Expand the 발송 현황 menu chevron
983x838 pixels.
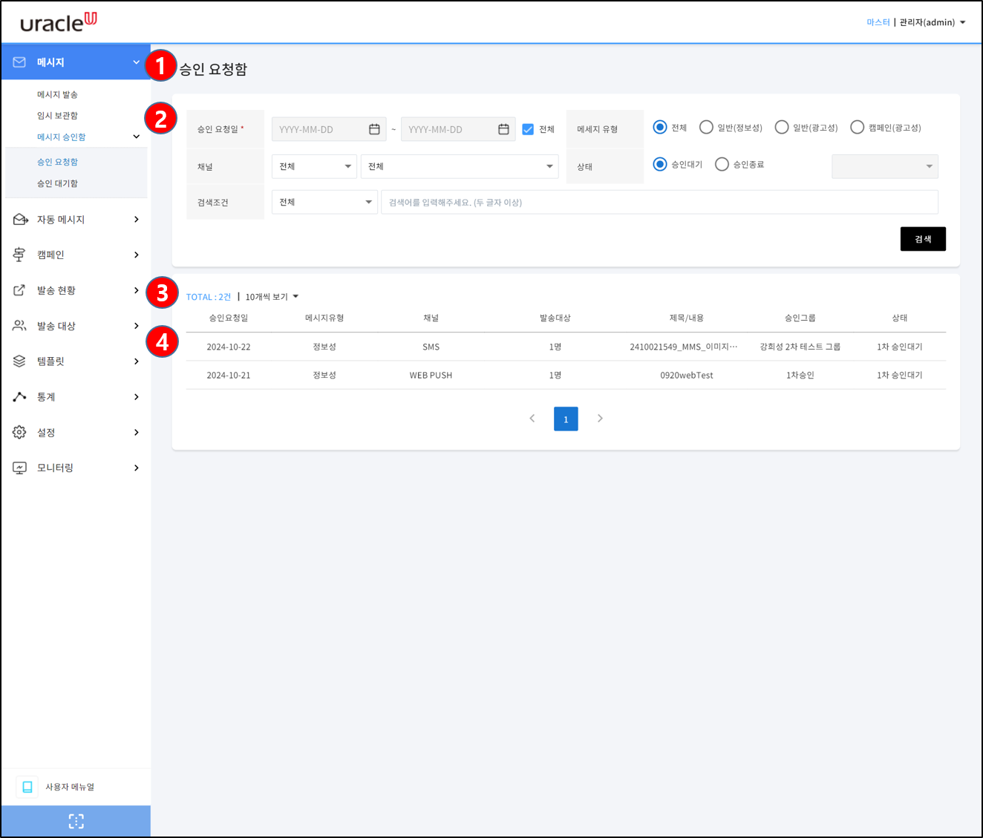(x=136, y=290)
